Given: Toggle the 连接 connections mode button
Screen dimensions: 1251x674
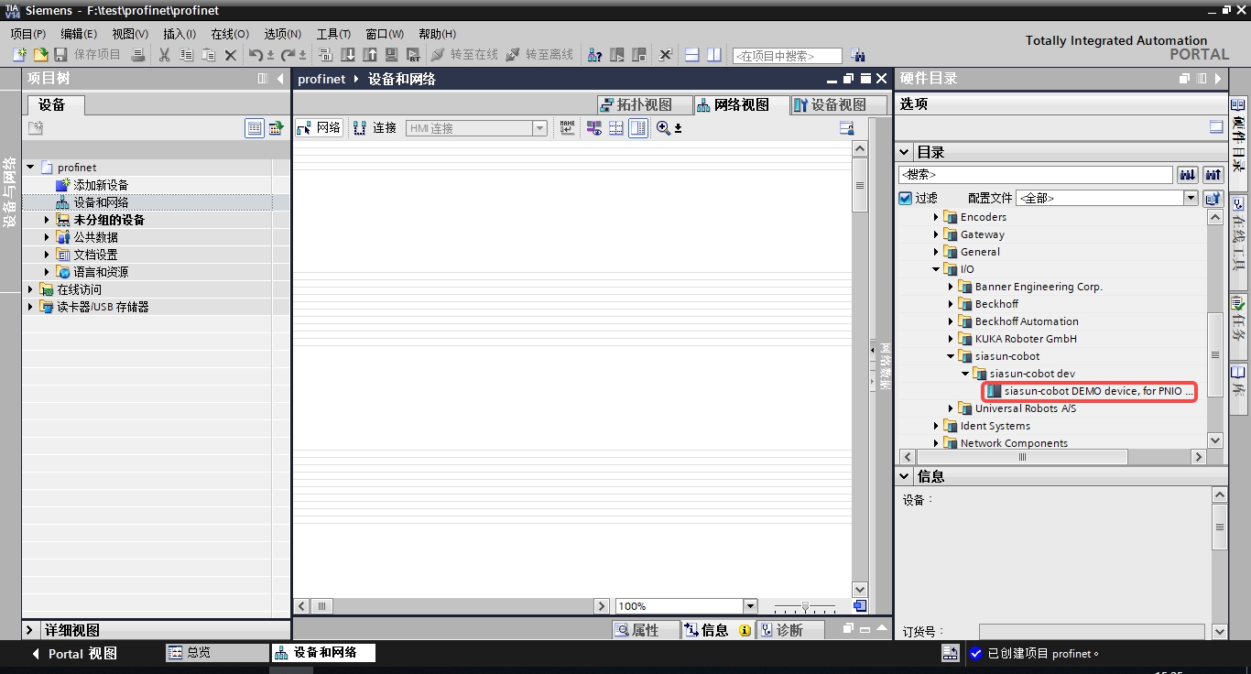Looking at the screenshot, I should [375, 128].
